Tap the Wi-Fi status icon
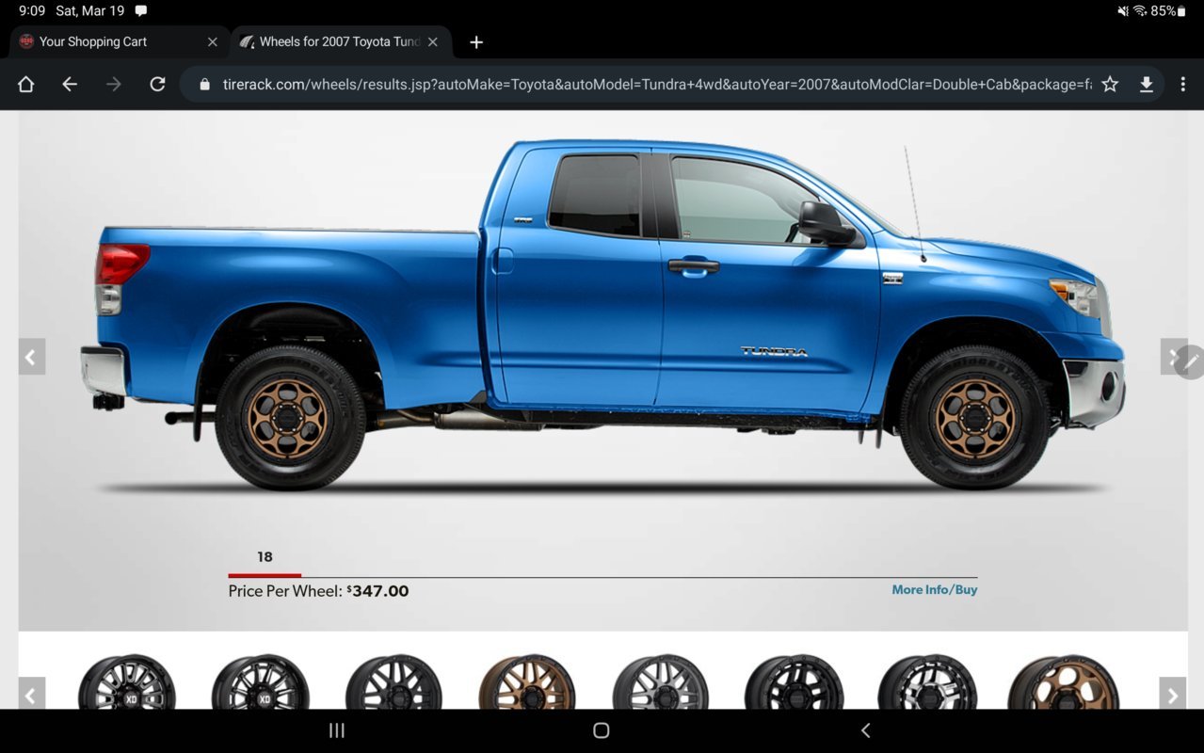The image size is (1204, 753). pyautogui.click(x=1140, y=11)
